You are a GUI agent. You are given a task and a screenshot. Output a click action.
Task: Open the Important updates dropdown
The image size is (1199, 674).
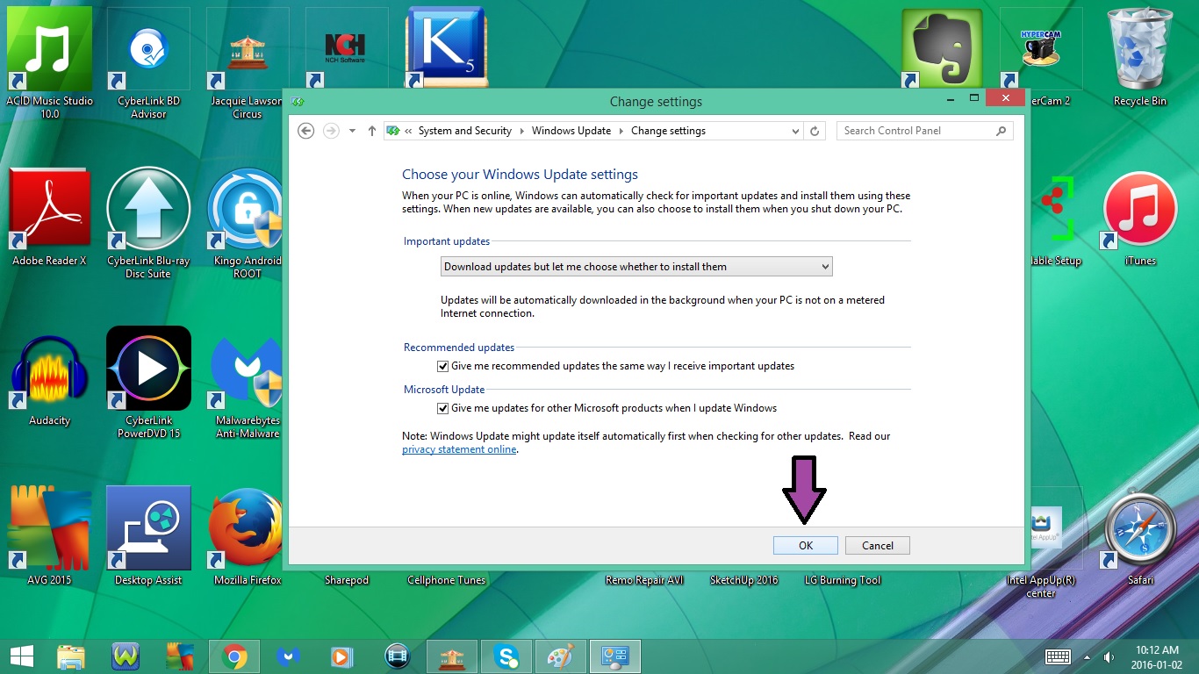(636, 267)
